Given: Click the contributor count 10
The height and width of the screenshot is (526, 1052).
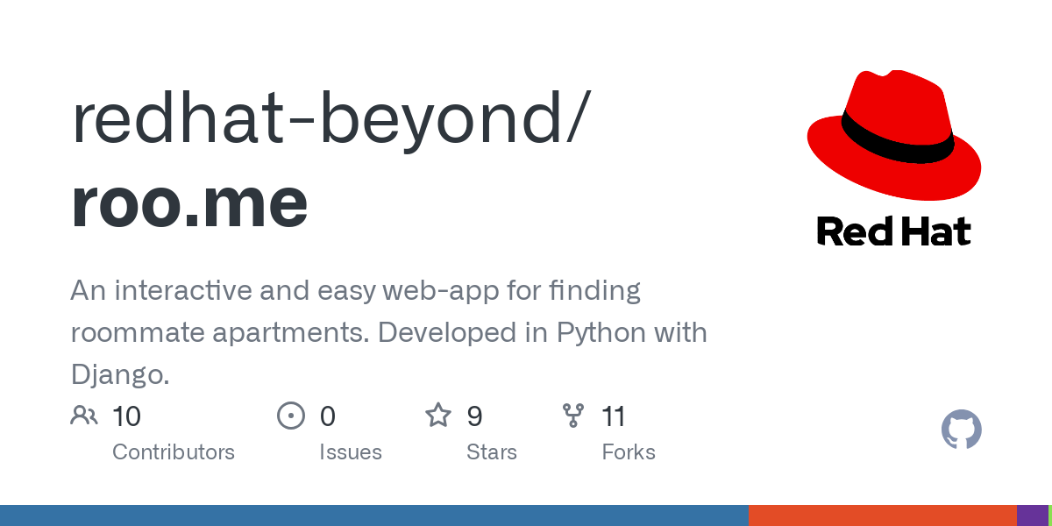Looking at the screenshot, I should pyautogui.click(x=127, y=416).
